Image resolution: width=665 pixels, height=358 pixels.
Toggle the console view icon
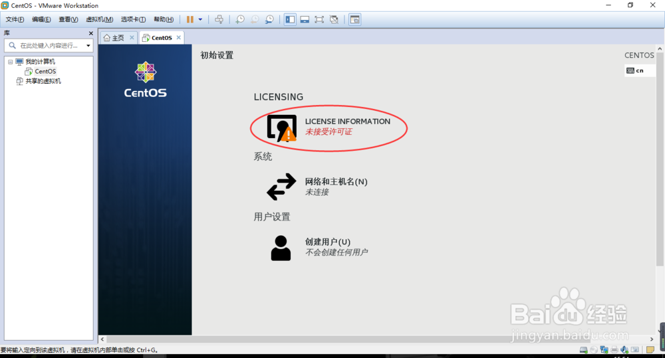355,19
